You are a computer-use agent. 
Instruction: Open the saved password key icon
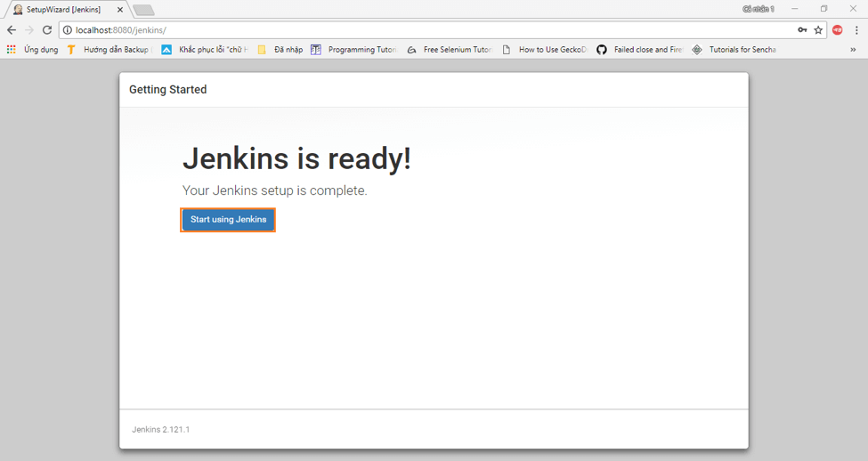pyautogui.click(x=802, y=30)
